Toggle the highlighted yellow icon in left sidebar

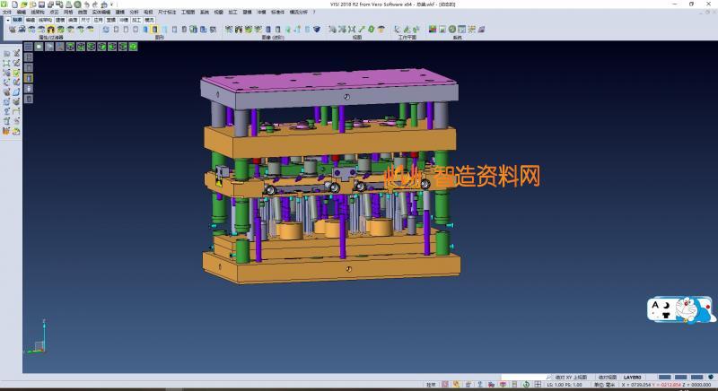(28, 78)
